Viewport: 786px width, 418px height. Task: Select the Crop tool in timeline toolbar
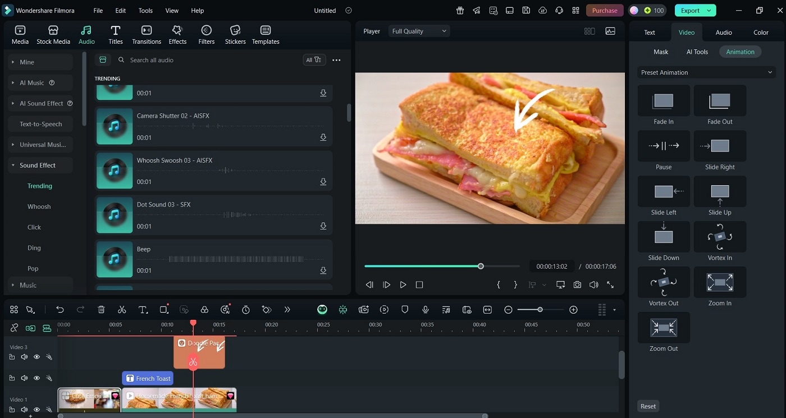pyautogui.click(x=164, y=310)
